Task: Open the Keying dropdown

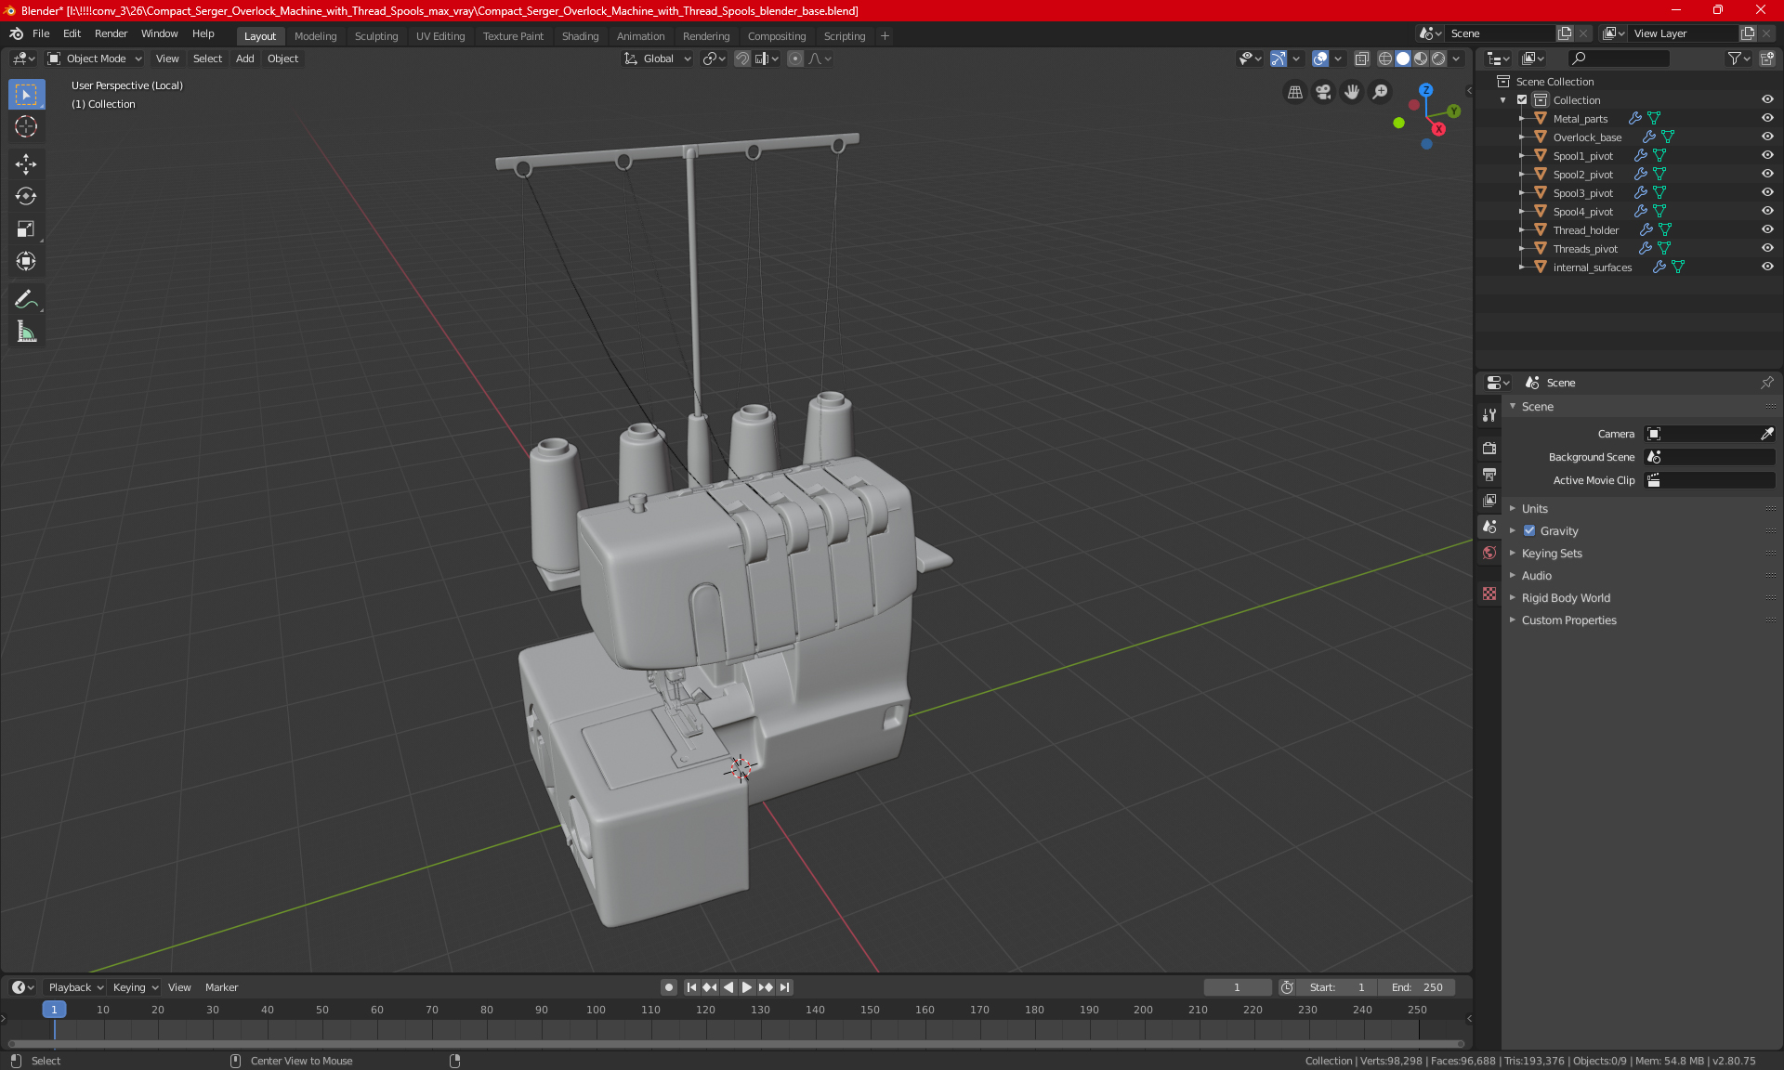Action: 136,987
